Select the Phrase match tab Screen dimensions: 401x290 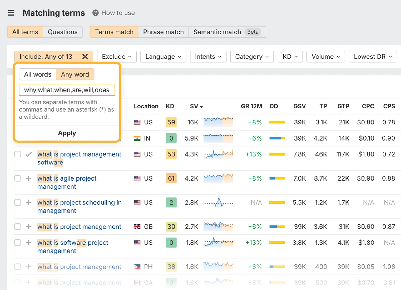tap(163, 32)
